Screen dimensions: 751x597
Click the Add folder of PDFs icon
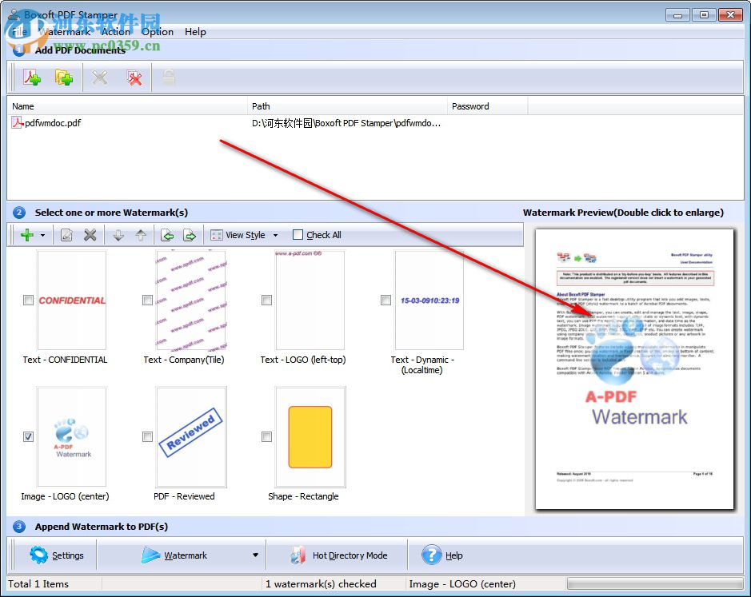point(63,77)
